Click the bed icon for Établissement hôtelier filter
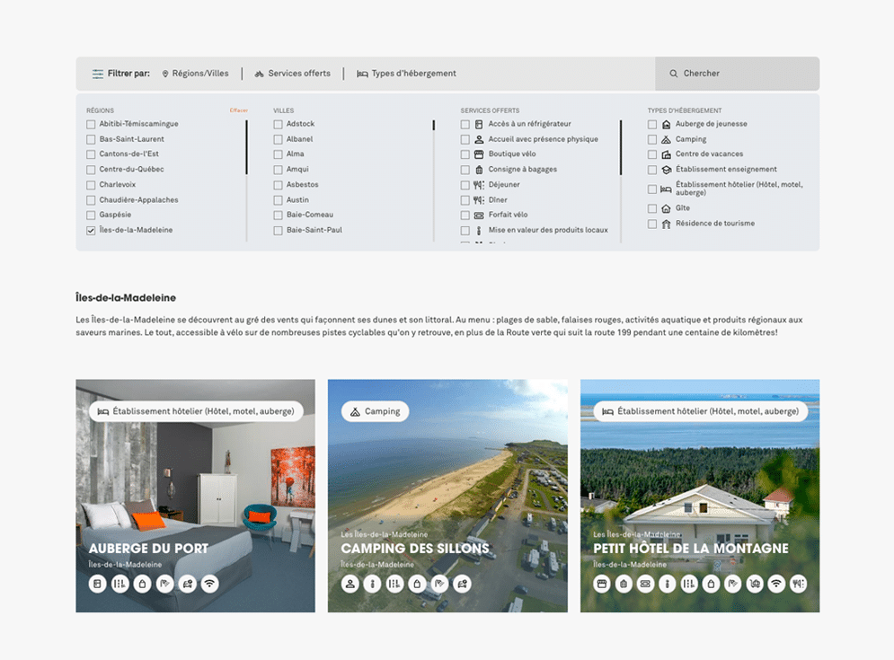The width and height of the screenshot is (894, 660). [x=666, y=189]
